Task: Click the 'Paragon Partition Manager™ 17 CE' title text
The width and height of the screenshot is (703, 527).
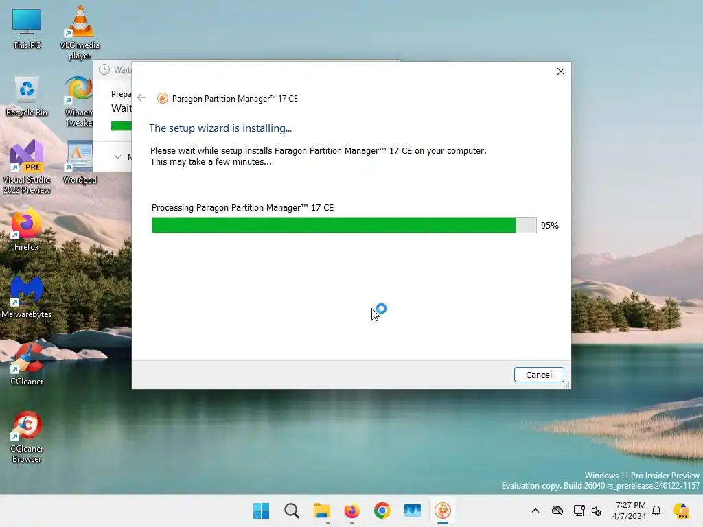Action: click(235, 99)
